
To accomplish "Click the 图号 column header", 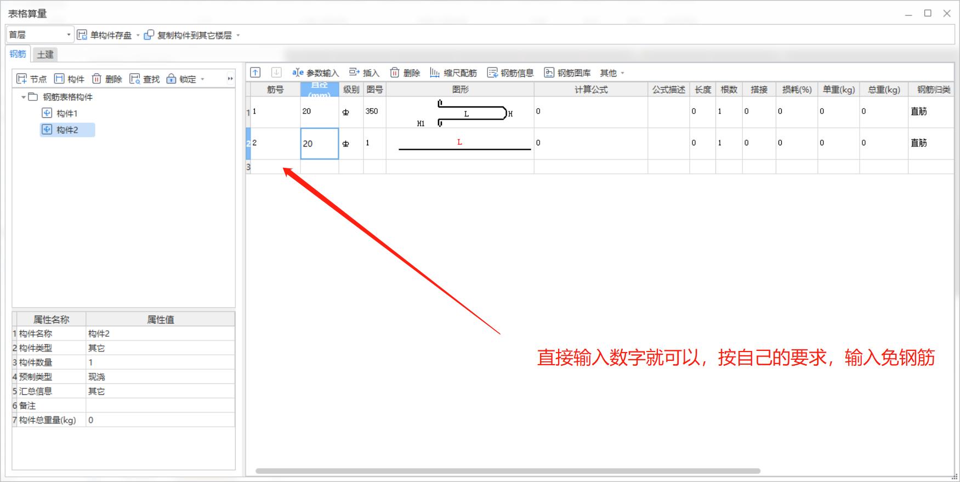I will coord(375,89).
